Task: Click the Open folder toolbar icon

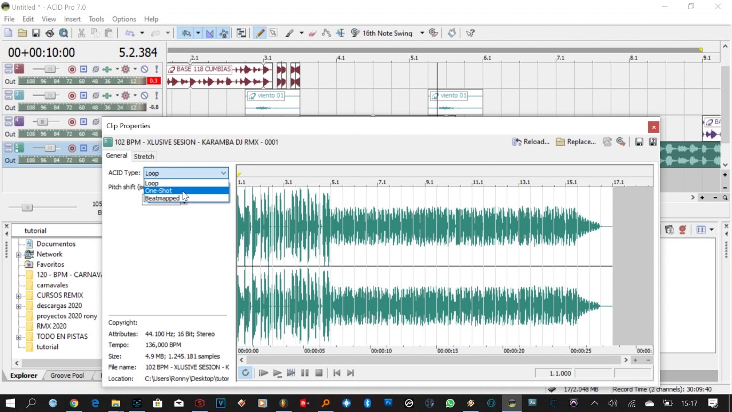Action: (22, 33)
